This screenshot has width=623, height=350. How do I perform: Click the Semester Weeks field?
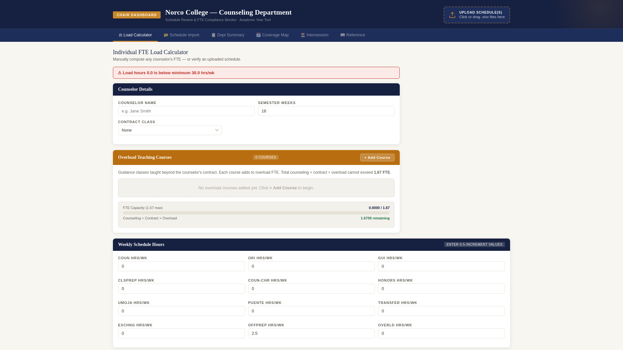pyautogui.click(x=326, y=111)
